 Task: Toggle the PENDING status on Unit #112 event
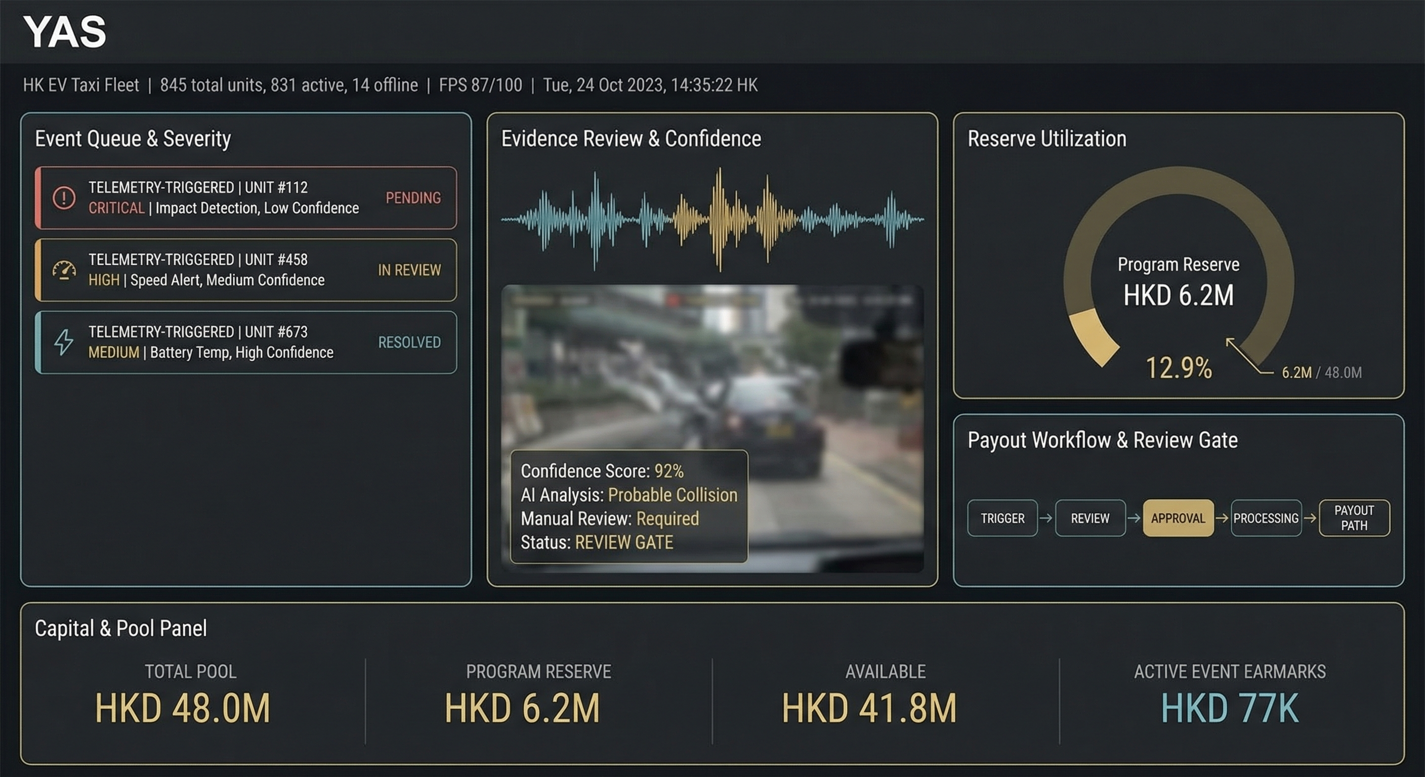[x=413, y=198]
